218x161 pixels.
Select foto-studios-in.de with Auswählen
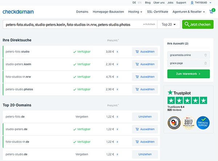(145, 142)
